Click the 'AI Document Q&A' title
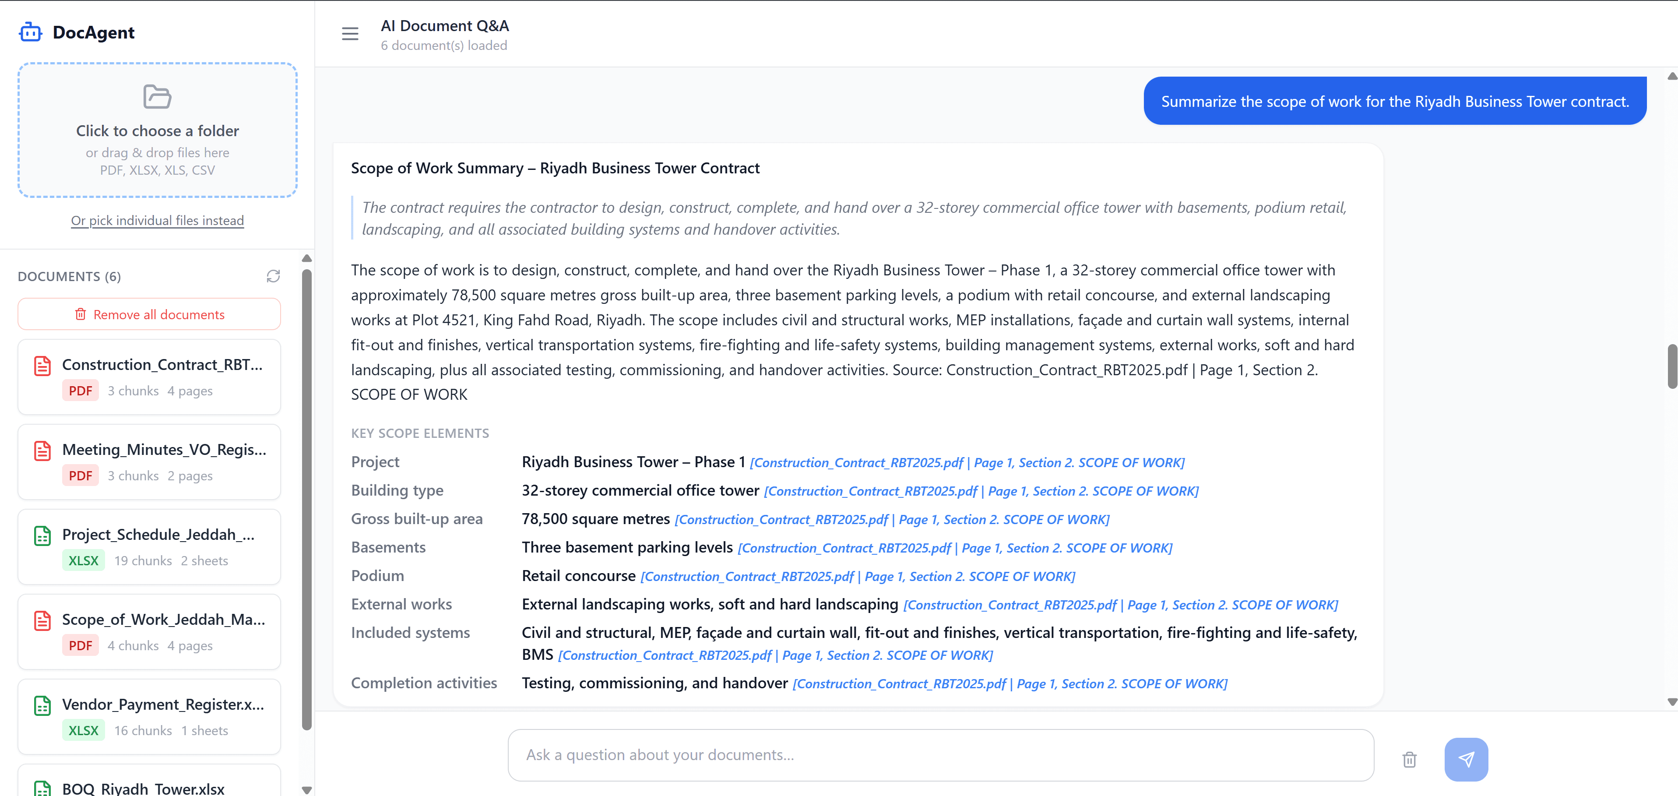The height and width of the screenshot is (796, 1678). coord(445,25)
